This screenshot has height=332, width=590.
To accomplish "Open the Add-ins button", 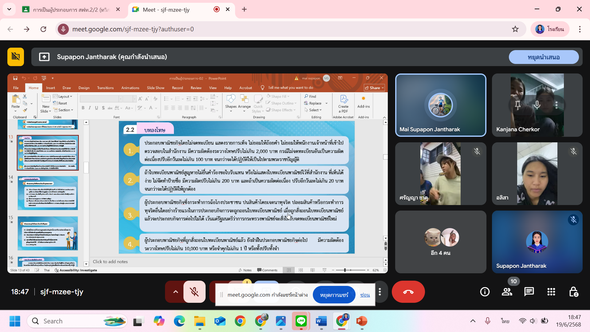I will tap(364, 102).
